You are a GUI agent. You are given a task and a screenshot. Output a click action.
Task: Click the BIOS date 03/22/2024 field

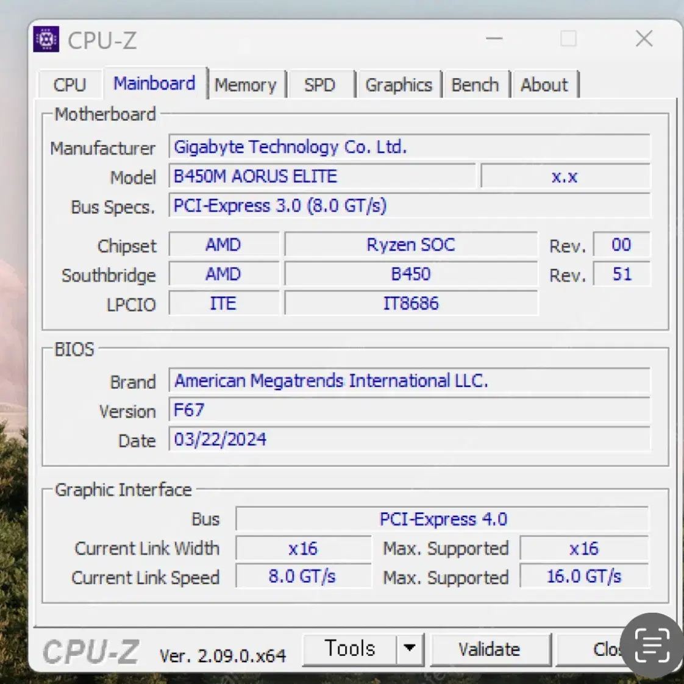[409, 439]
